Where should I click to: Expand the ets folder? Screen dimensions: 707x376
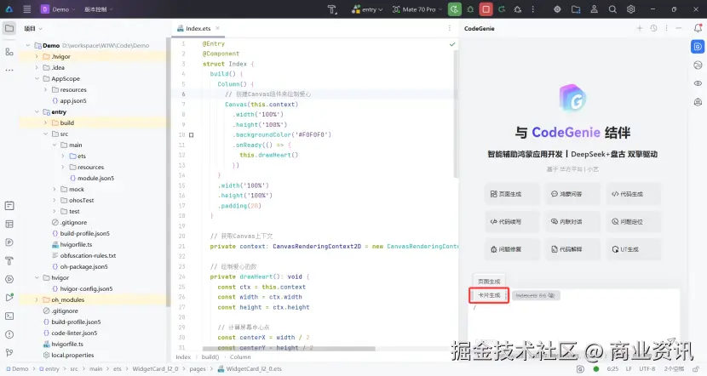63,156
